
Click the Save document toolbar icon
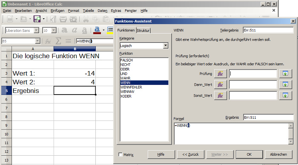click(37, 19)
